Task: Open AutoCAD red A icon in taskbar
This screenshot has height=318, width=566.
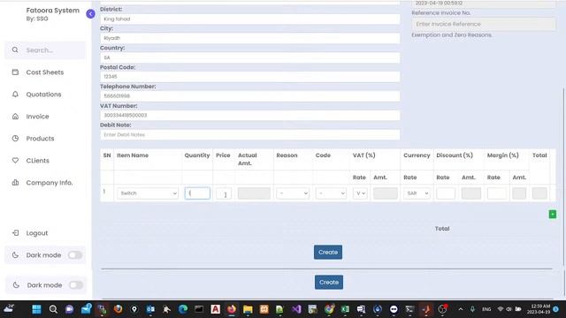Action: pyautogui.click(x=215, y=309)
